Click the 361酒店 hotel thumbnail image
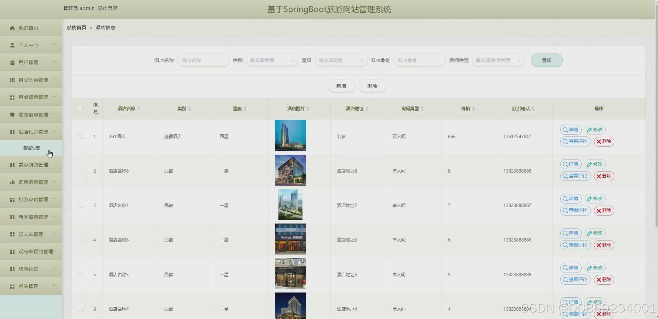 tap(290, 135)
